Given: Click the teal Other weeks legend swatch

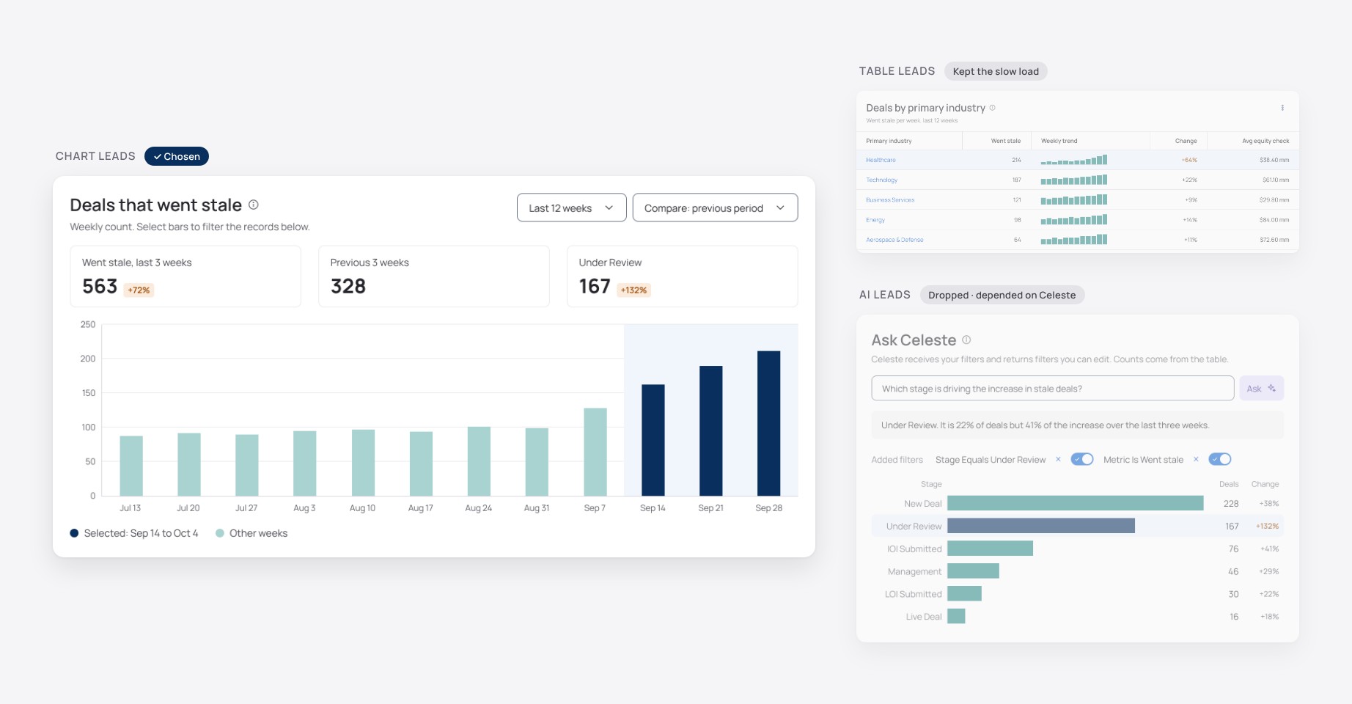Looking at the screenshot, I should click(x=220, y=533).
